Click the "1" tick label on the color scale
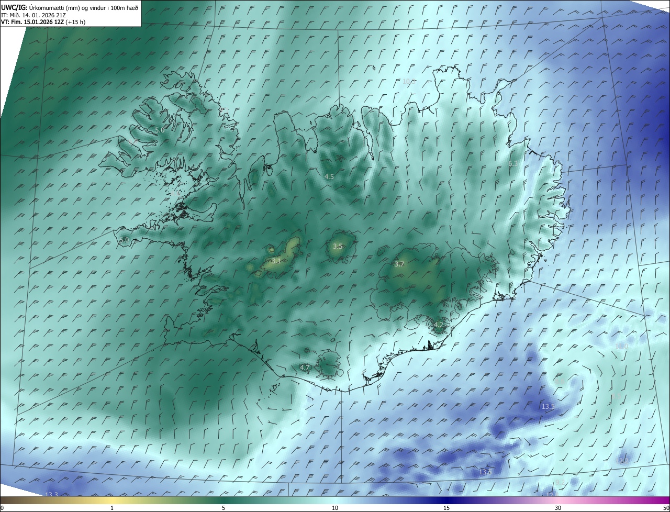Viewport: 670px width, 512px height. [x=112, y=508]
